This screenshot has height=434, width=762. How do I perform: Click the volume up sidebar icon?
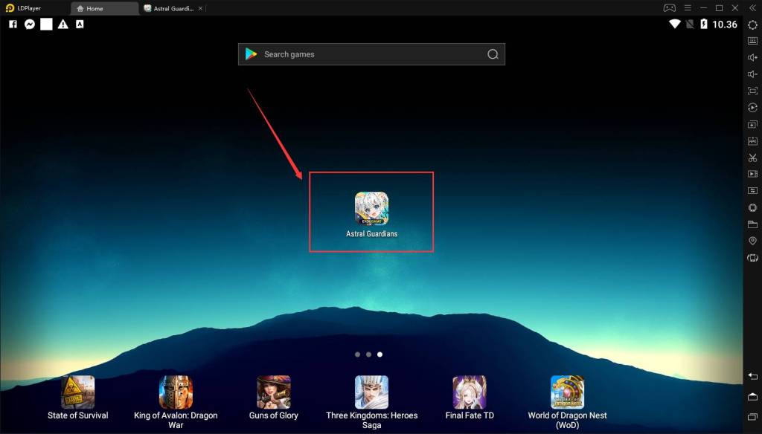[752, 58]
